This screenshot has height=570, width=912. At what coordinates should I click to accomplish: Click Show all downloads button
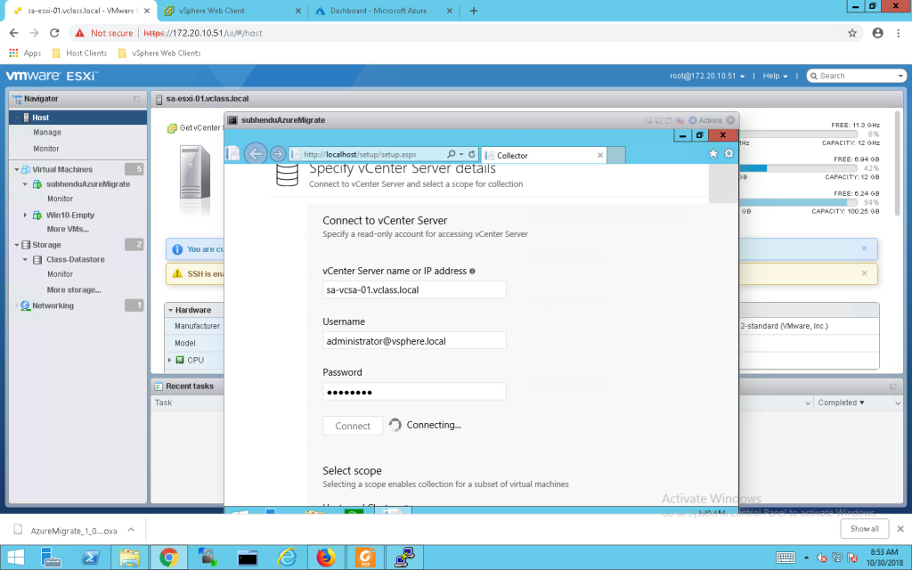(864, 529)
